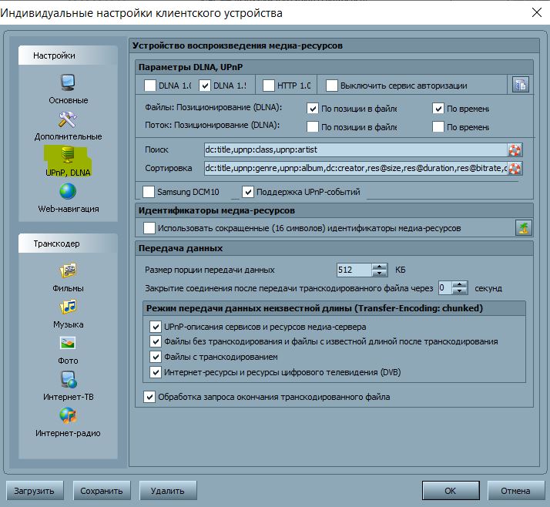Toggle Поддержка UPnP-событий checkbox
The image size is (550, 507).
coord(248,191)
